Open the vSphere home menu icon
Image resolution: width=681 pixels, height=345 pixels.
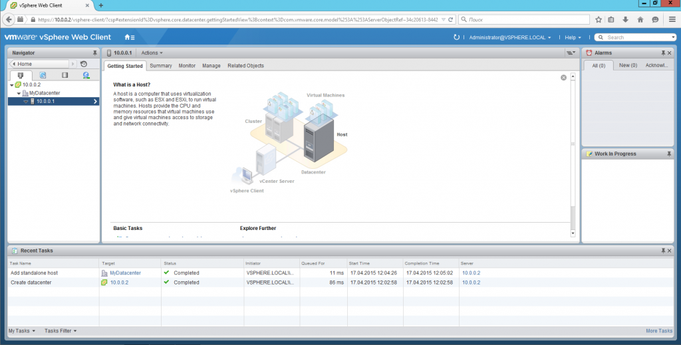pyautogui.click(x=130, y=37)
